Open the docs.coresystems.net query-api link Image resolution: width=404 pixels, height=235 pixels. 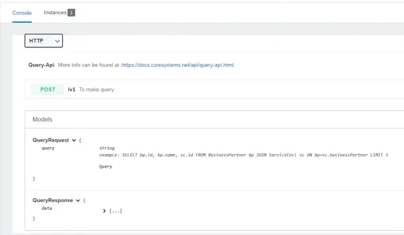coord(178,65)
